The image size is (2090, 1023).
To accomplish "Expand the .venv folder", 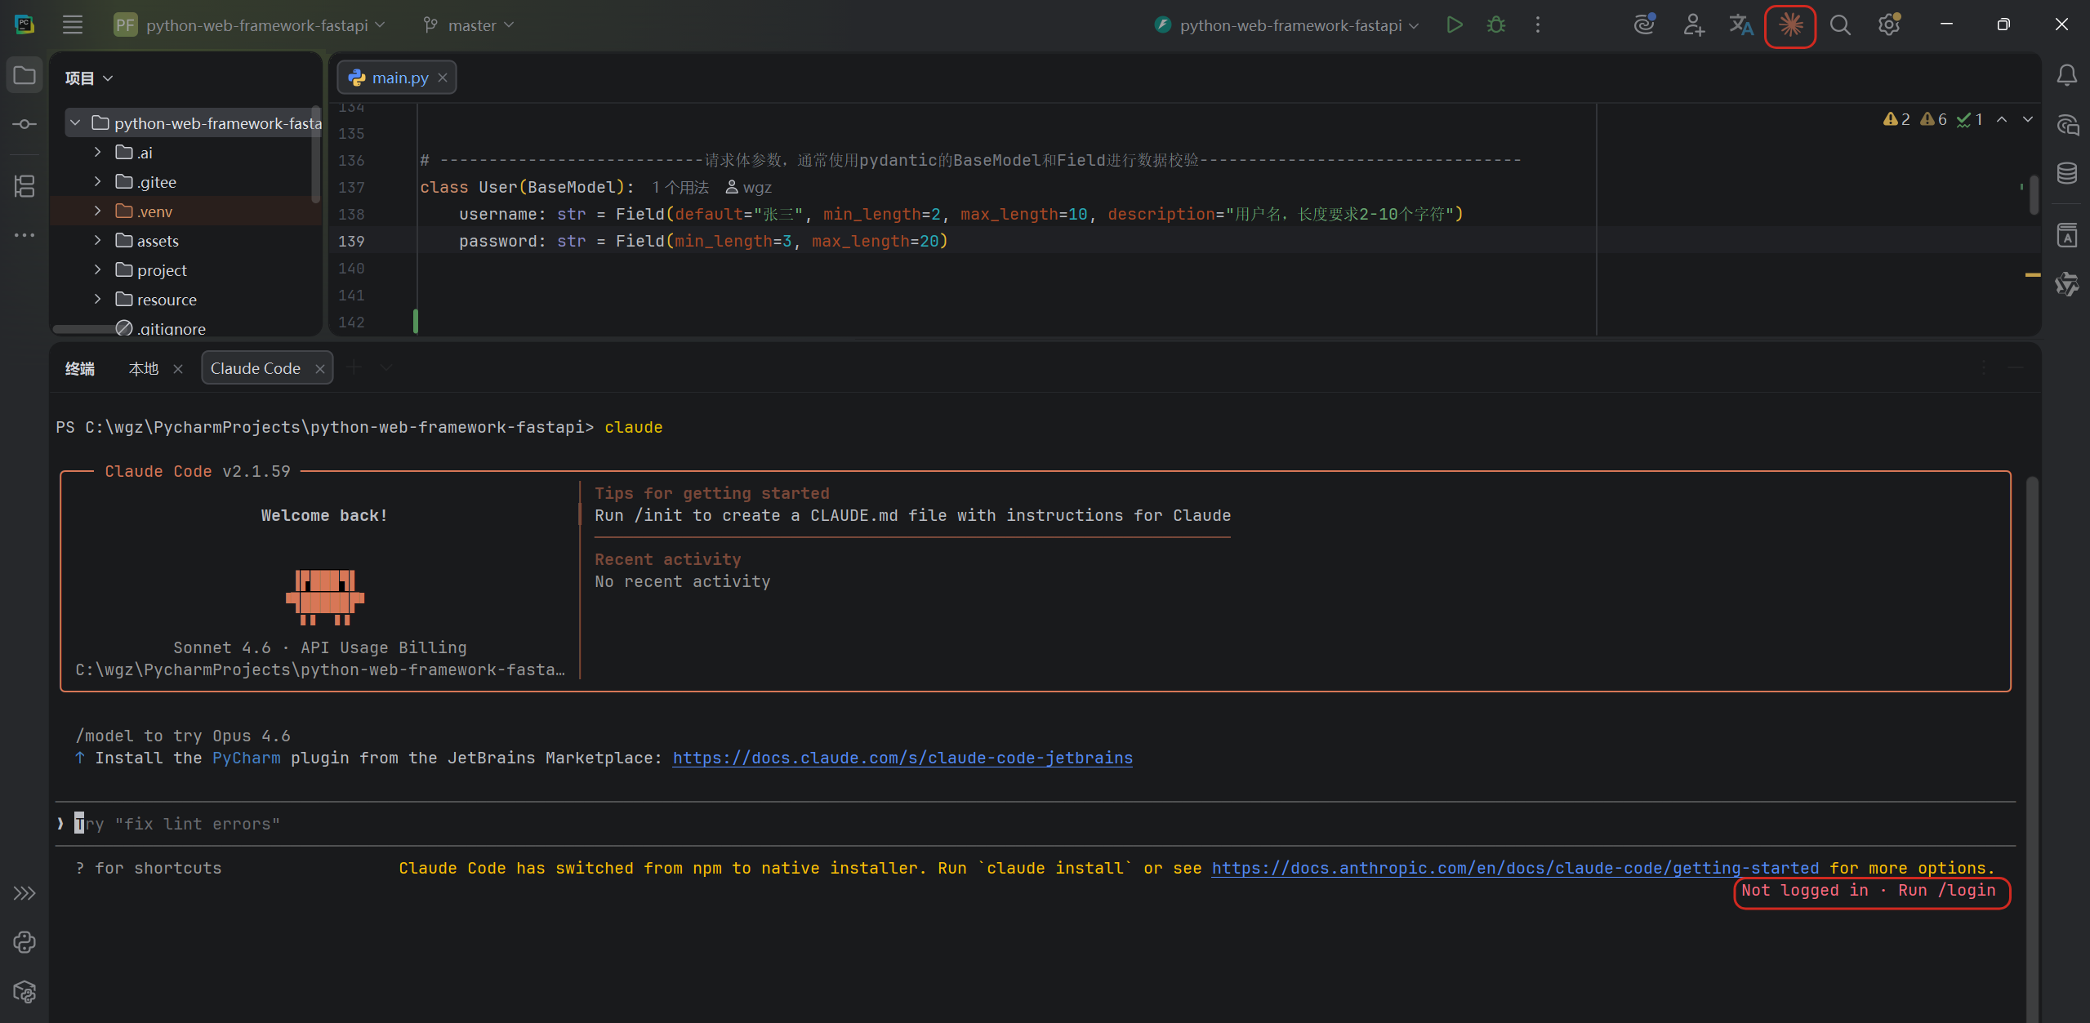I will point(97,211).
